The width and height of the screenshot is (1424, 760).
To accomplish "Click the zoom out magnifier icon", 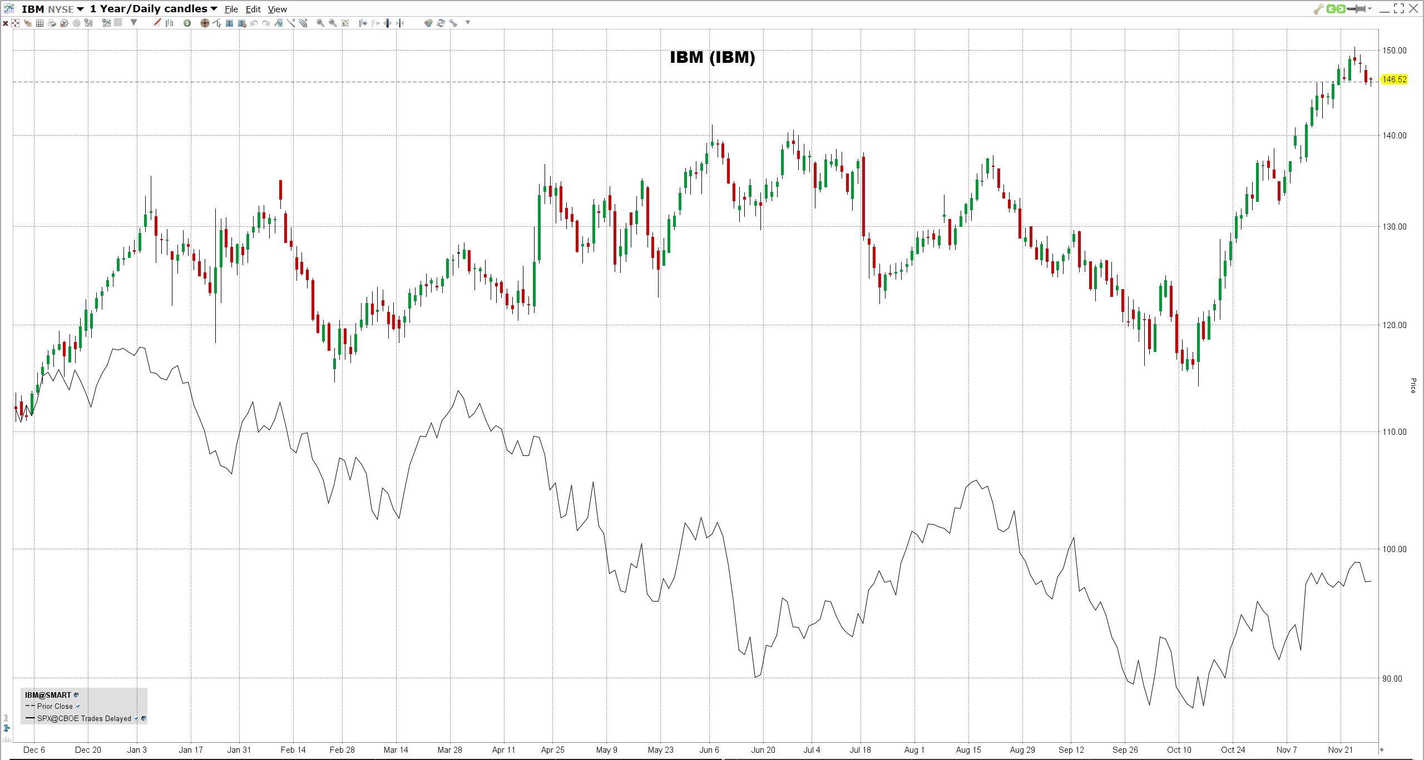I will point(333,23).
